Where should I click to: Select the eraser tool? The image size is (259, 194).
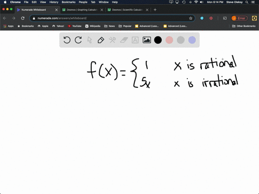coord(124,40)
